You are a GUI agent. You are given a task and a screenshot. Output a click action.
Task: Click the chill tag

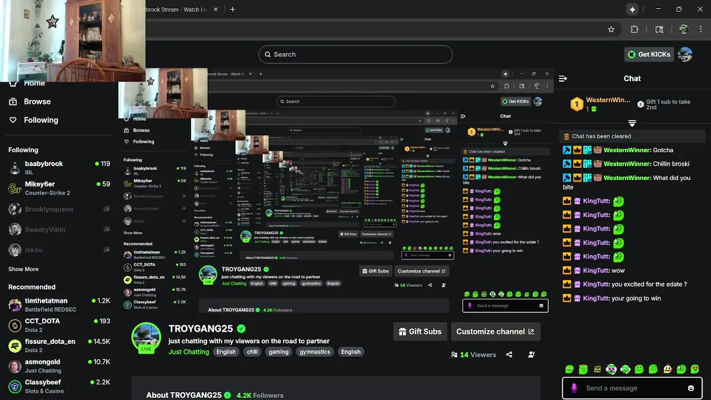pyautogui.click(x=252, y=352)
